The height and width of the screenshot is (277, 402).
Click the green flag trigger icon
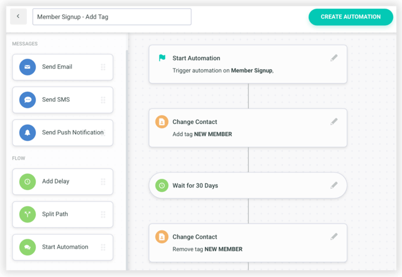click(x=162, y=58)
